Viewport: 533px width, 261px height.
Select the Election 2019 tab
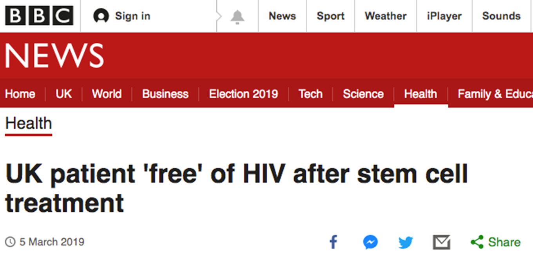(243, 94)
